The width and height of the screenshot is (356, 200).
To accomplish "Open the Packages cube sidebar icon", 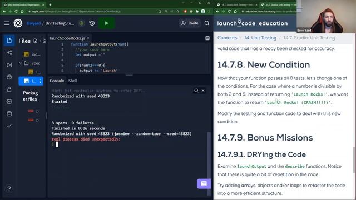I will pos(9,77).
